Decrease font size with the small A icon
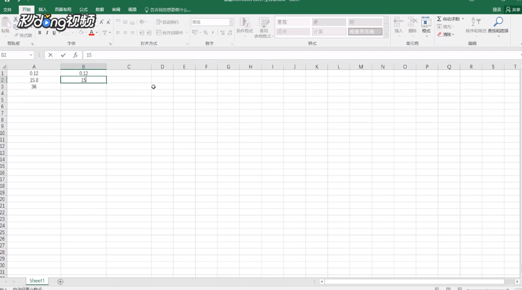The width and height of the screenshot is (522, 290). click(108, 22)
